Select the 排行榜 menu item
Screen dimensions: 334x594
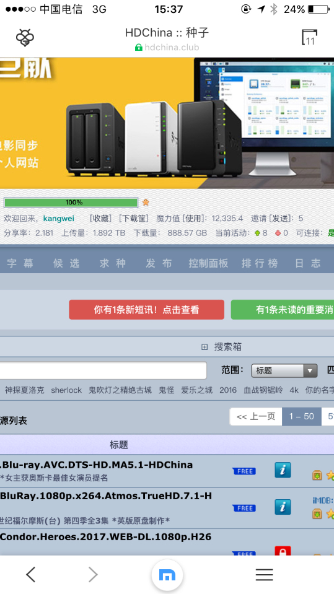click(x=260, y=263)
